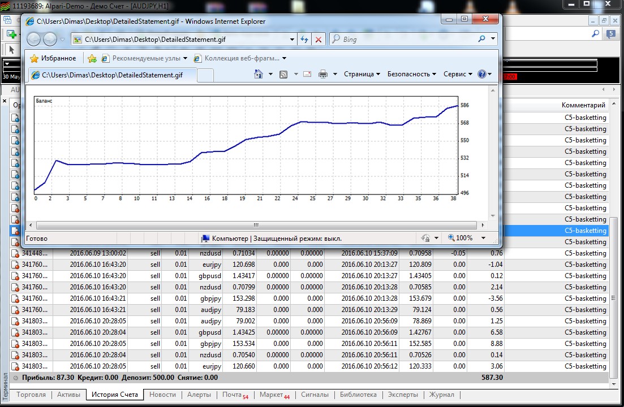624x407 pixels.
Task: Open recent pages dropdown beside Forward arrow
Action: 62,40
